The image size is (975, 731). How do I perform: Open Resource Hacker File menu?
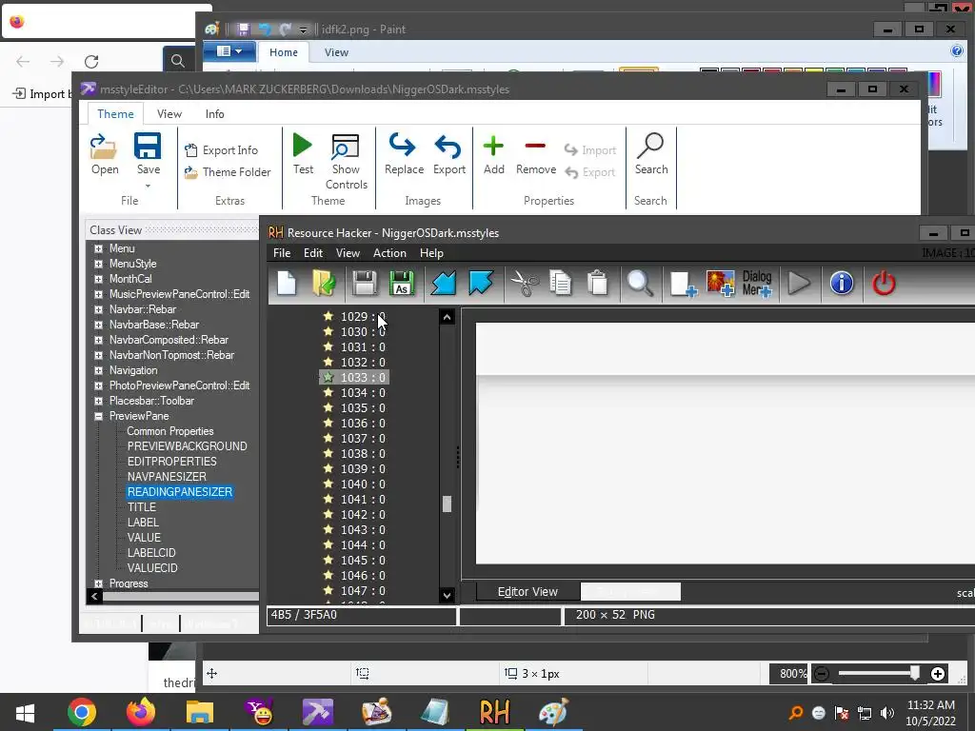[x=282, y=253]
